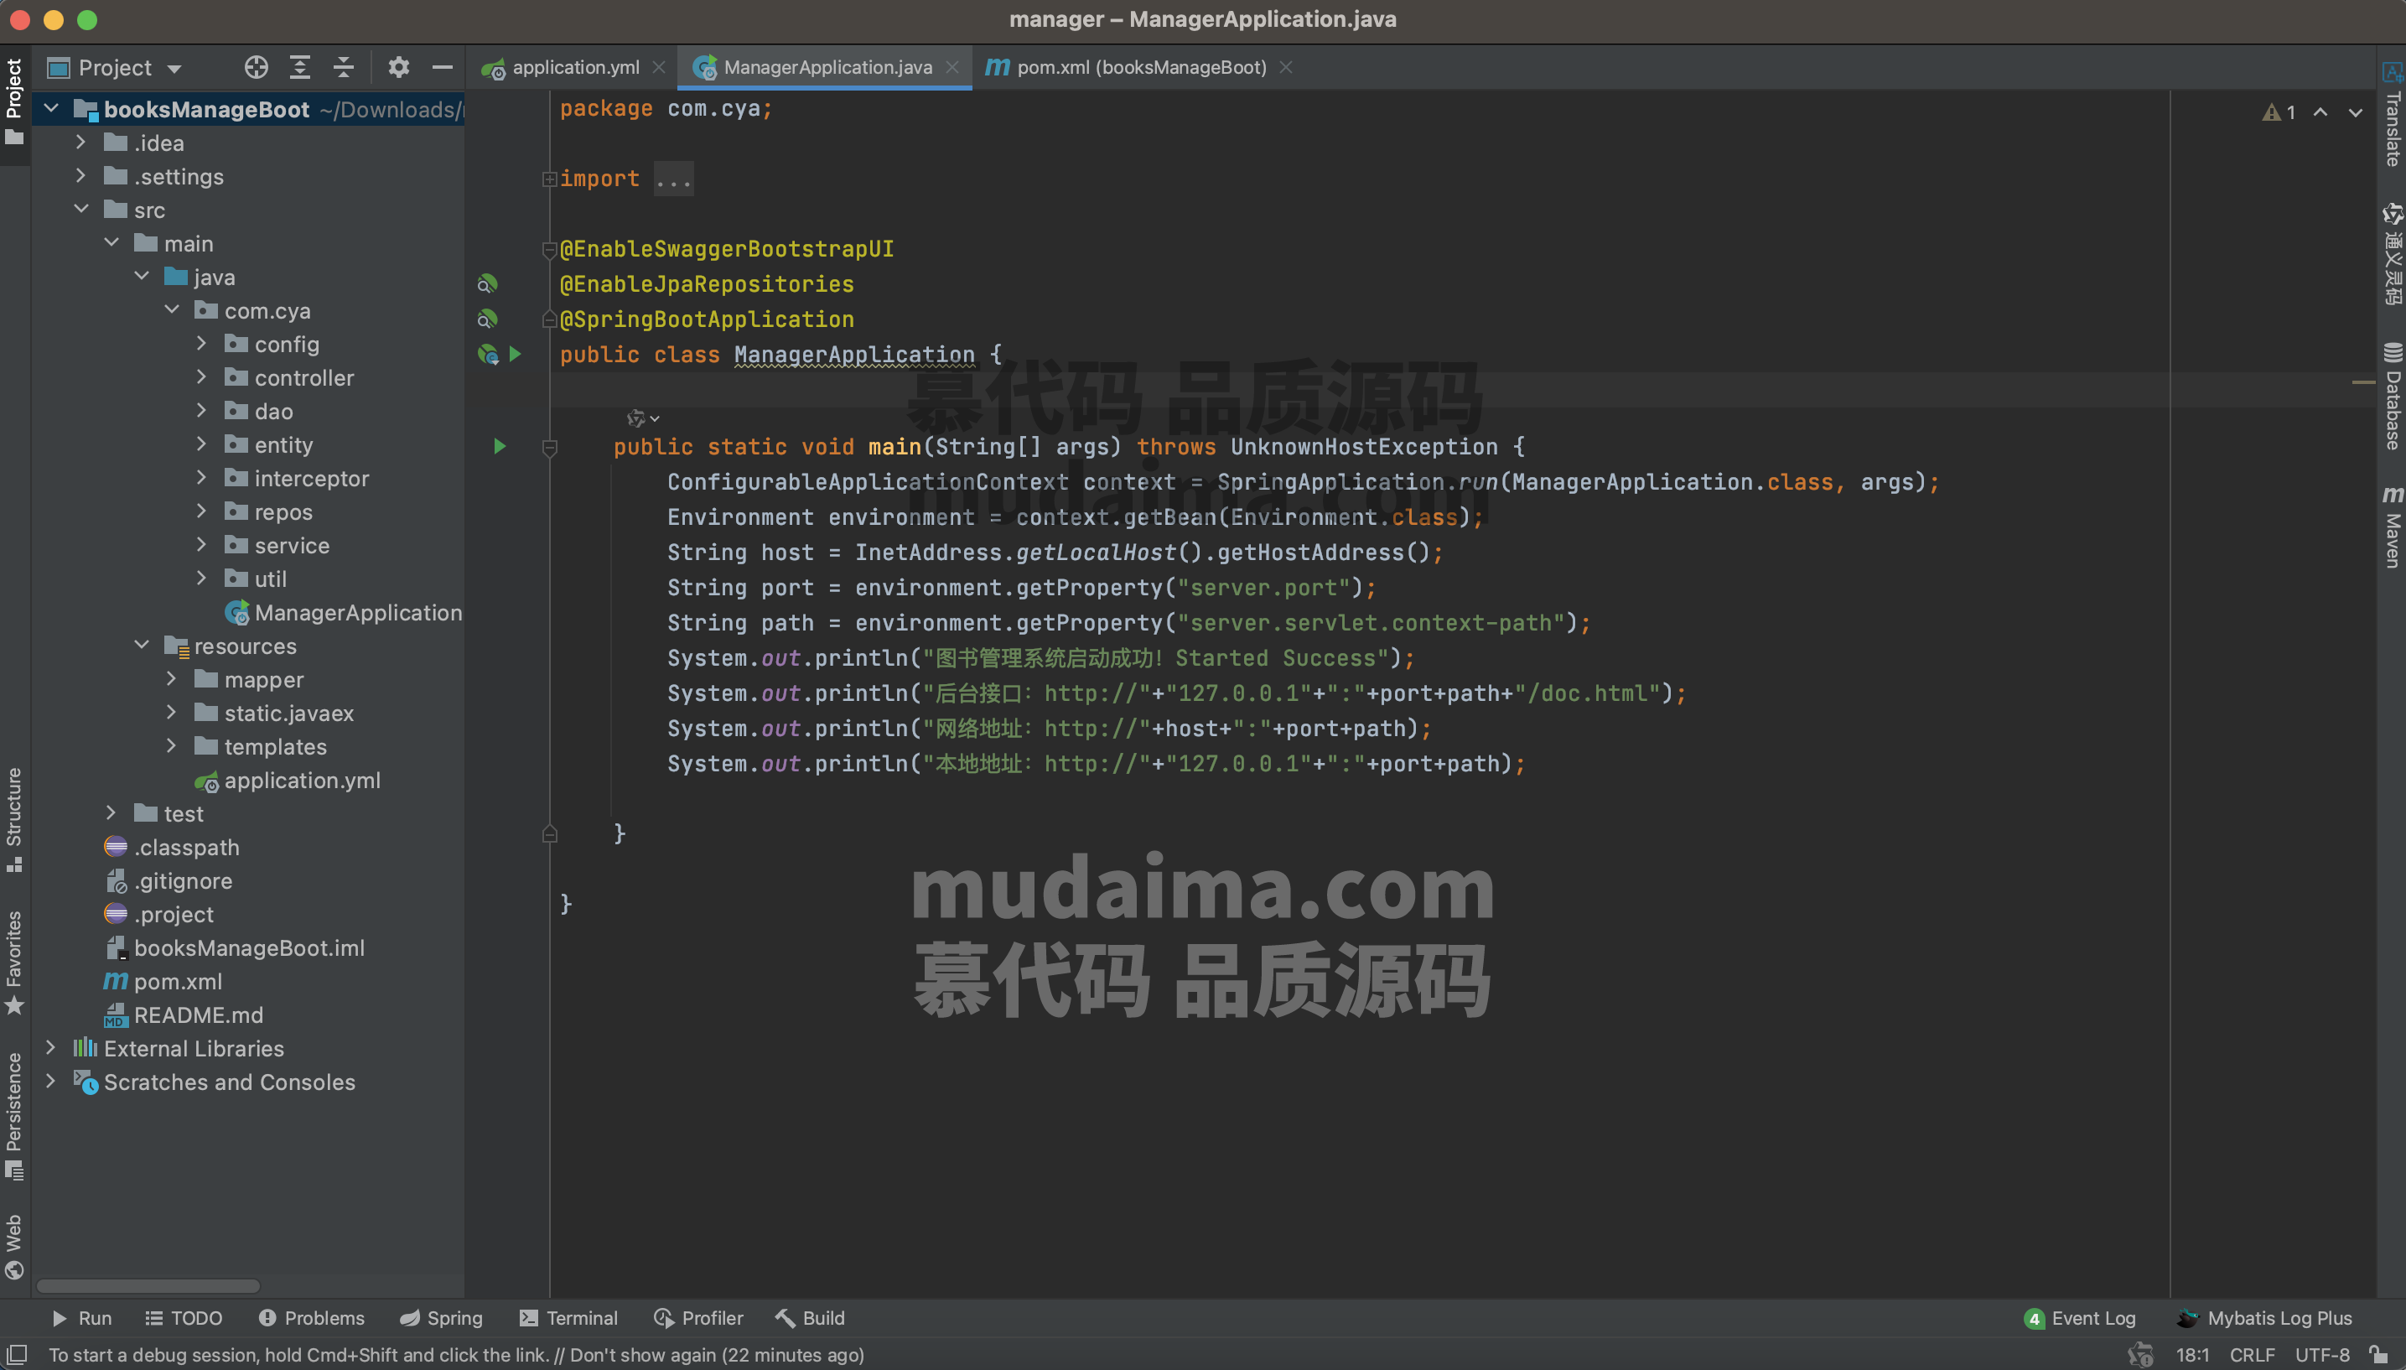Click the locate current file target icon
This screenshot has height=1370, width=2406.
256,67
